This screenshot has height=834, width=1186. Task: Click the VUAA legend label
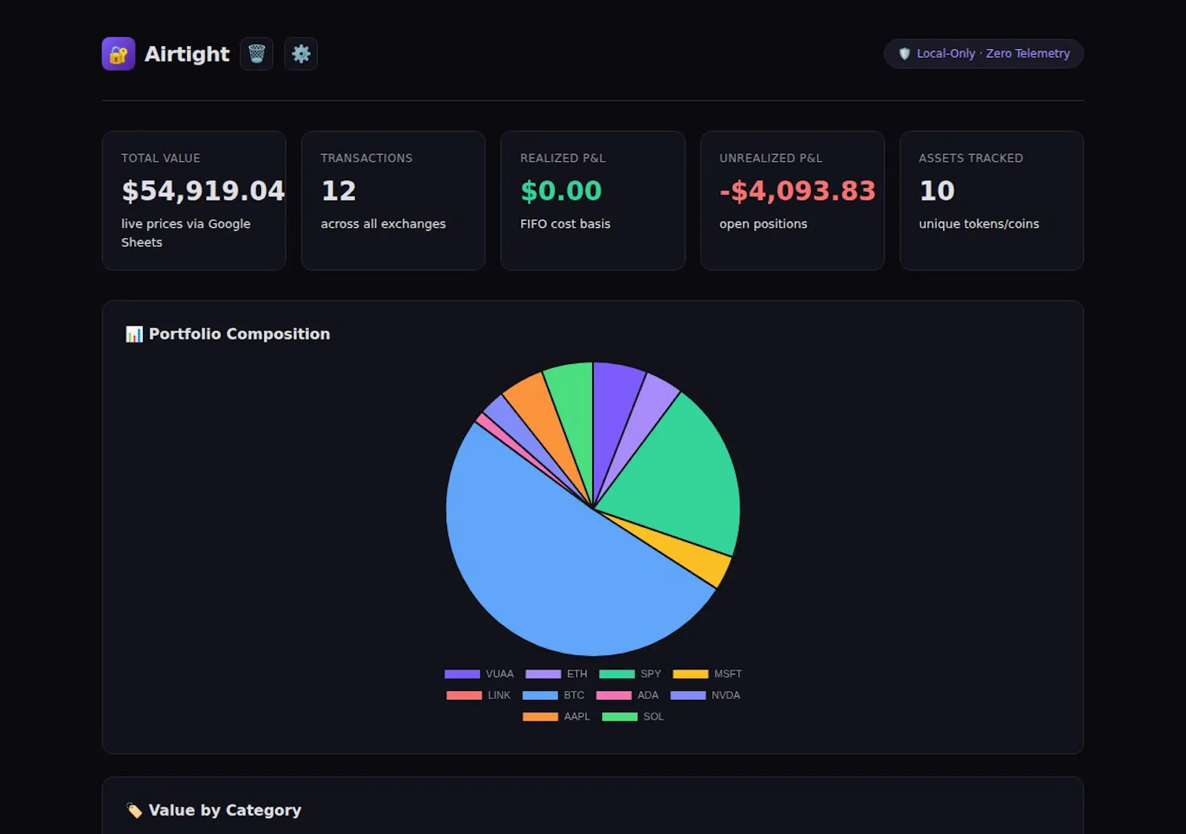(x=500, y=674)
